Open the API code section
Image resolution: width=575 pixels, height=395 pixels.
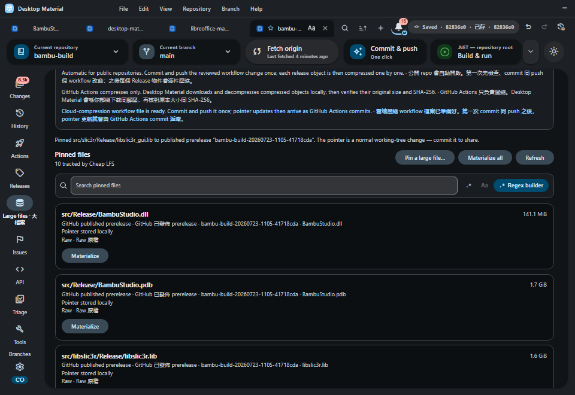(20, 275)
